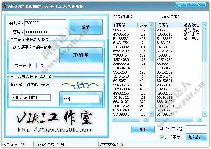Click the collection list horizontal scrollbar thumb
Screen dimensions: 211x149
pyautogui.click(x=129, y=119)
